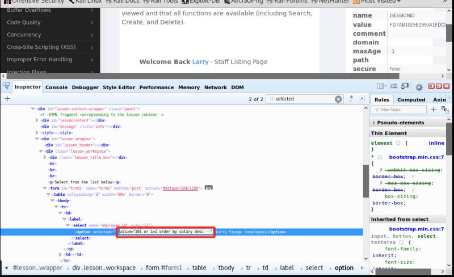
Task: Open the DOM tab
Action: click(x=237, y=87)
